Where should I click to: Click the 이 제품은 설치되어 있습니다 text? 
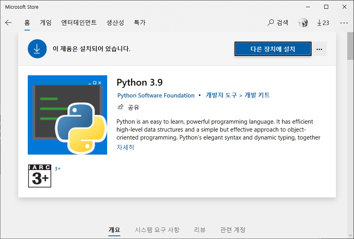[x=91, y=49]
